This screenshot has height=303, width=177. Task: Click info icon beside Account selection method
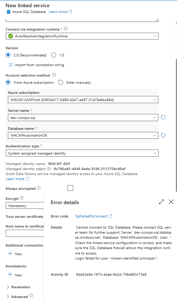point(54,75)
